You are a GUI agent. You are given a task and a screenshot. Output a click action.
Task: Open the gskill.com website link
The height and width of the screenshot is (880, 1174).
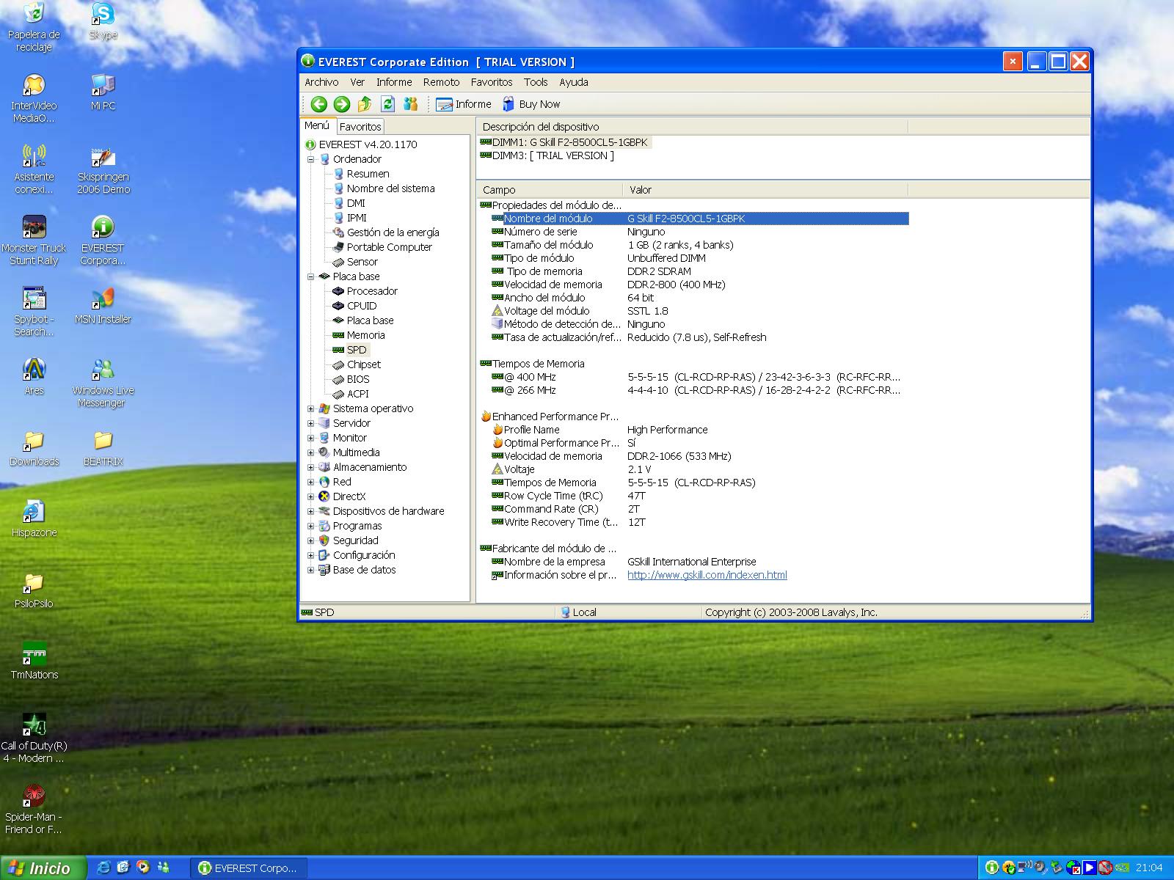pos(707,575)
